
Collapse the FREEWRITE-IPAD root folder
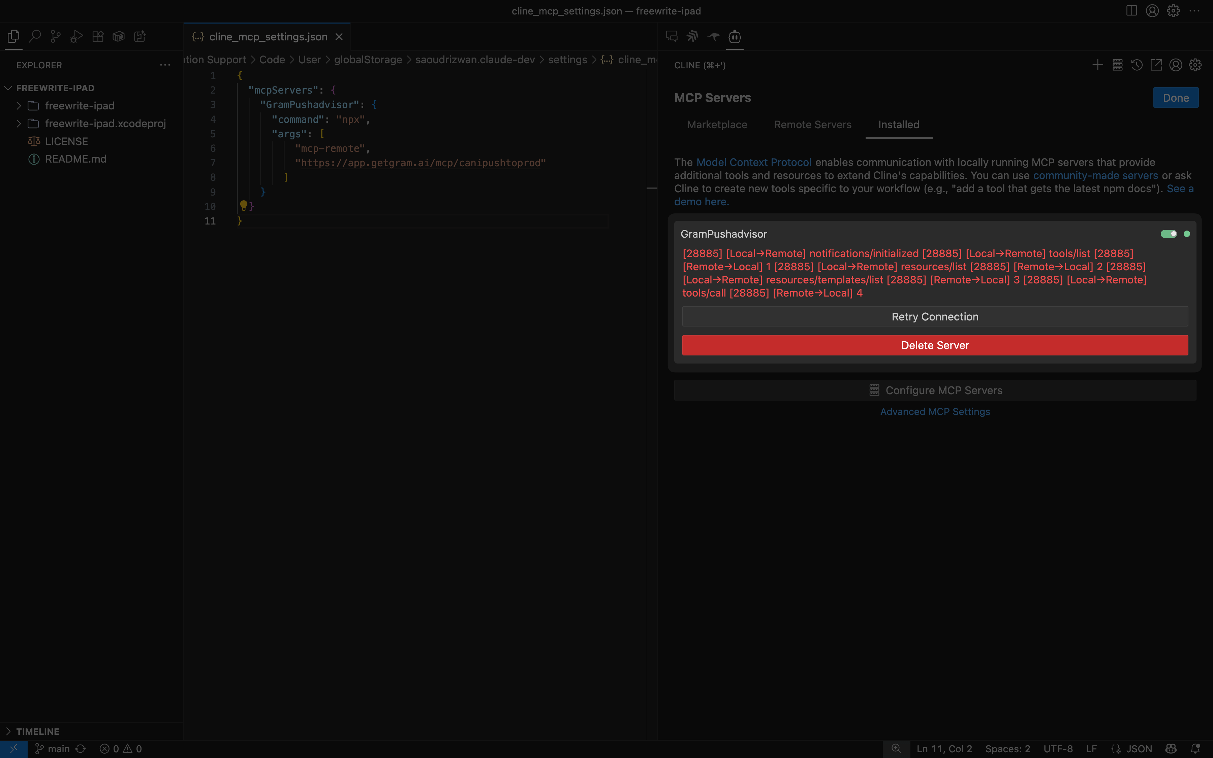[8, 88]
